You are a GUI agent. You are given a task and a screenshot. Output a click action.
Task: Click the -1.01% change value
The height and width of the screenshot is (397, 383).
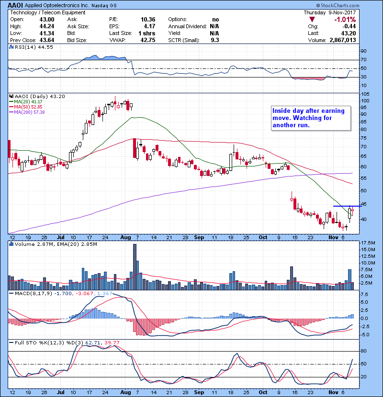point(345,20)
